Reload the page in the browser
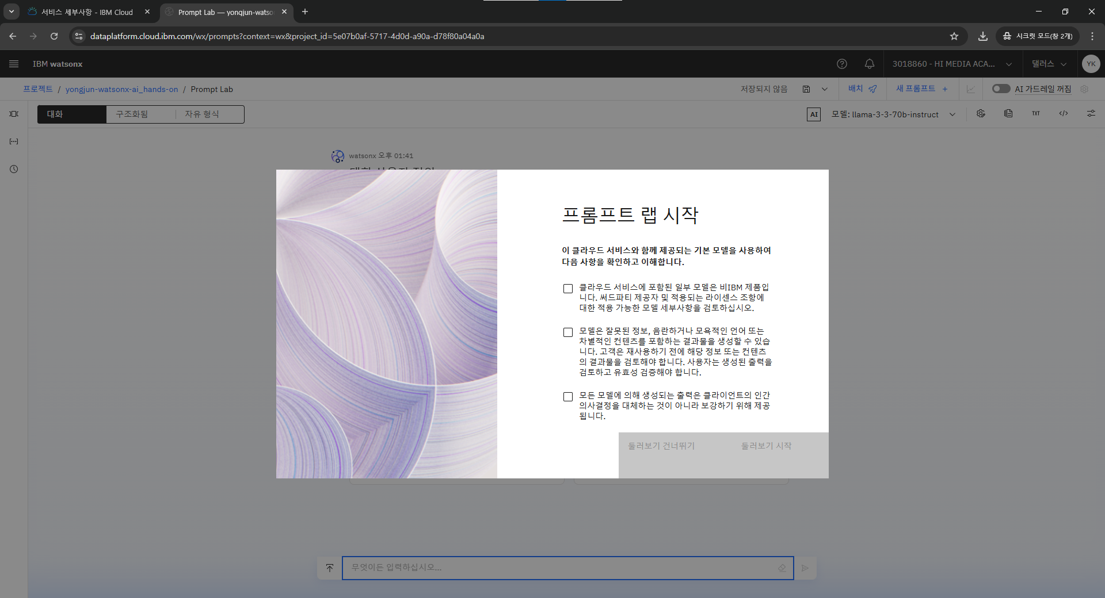 tap(54, 36)
